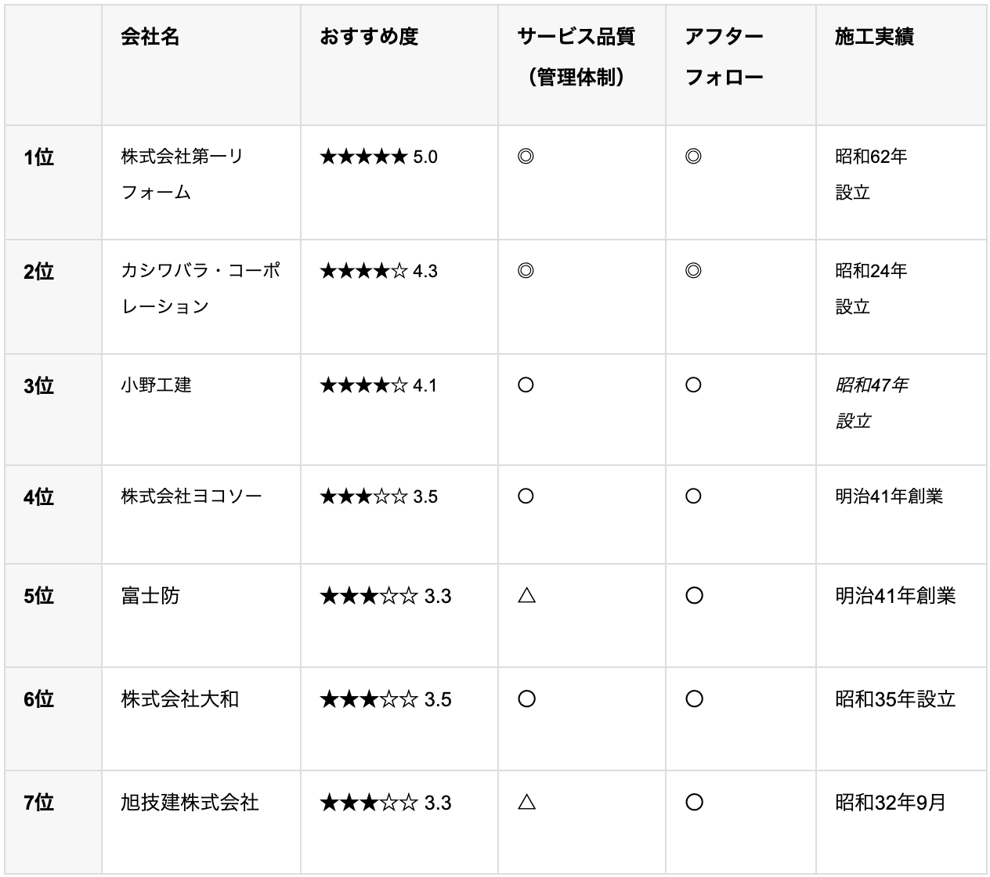The width and height of the screenshot is (990, 877).
Task: Click the triangle service mark for 富士防
Action: 526,596
